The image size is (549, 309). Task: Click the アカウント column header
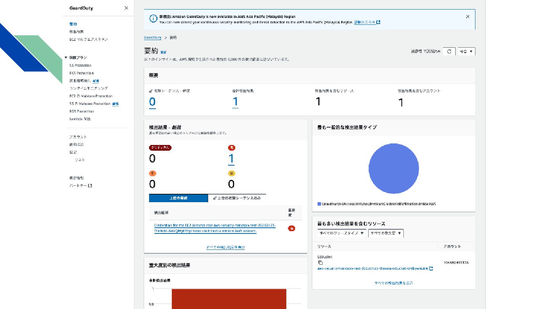point(452,246)
